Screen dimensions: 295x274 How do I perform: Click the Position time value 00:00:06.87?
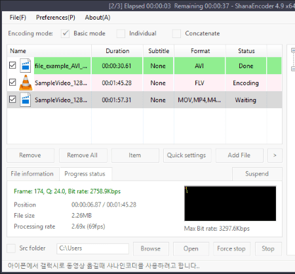pyautogui.click(x=87, y=205)
